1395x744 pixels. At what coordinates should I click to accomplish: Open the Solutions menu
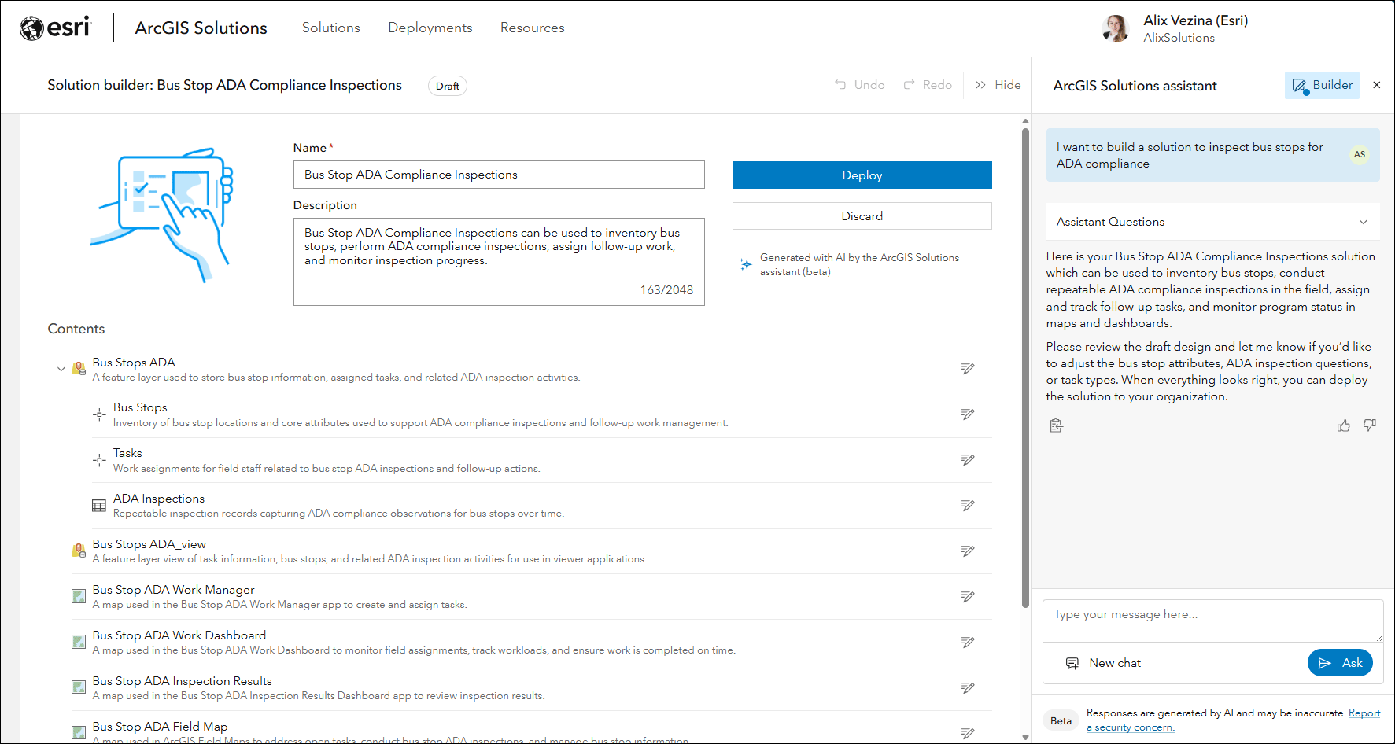[x=331, y=28]
